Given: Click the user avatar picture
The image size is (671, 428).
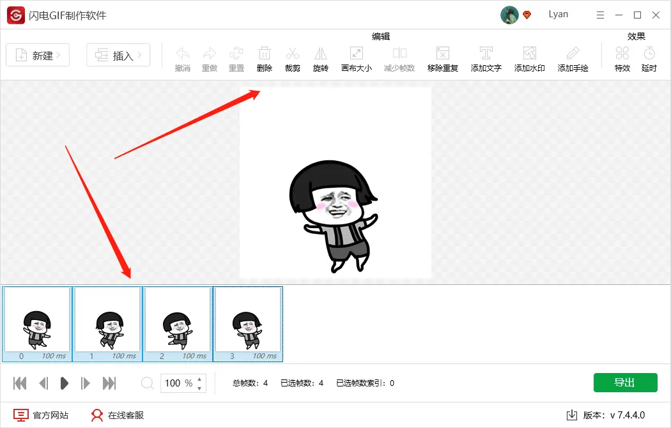Looking at the screenshot, I should (509, 15).
